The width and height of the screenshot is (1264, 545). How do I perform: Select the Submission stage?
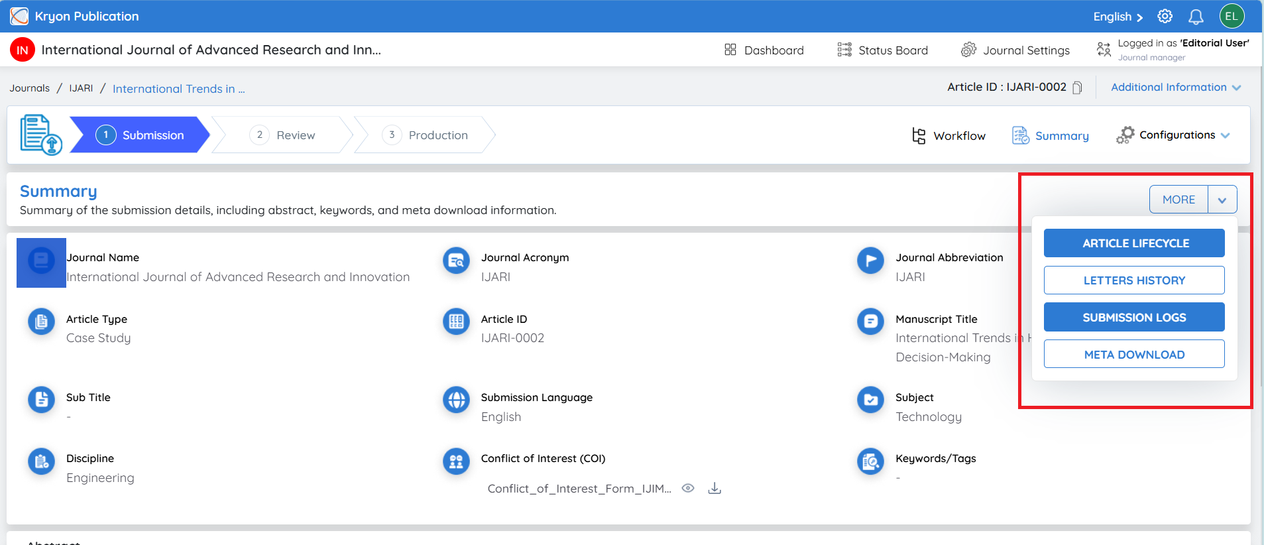(140, 135)
